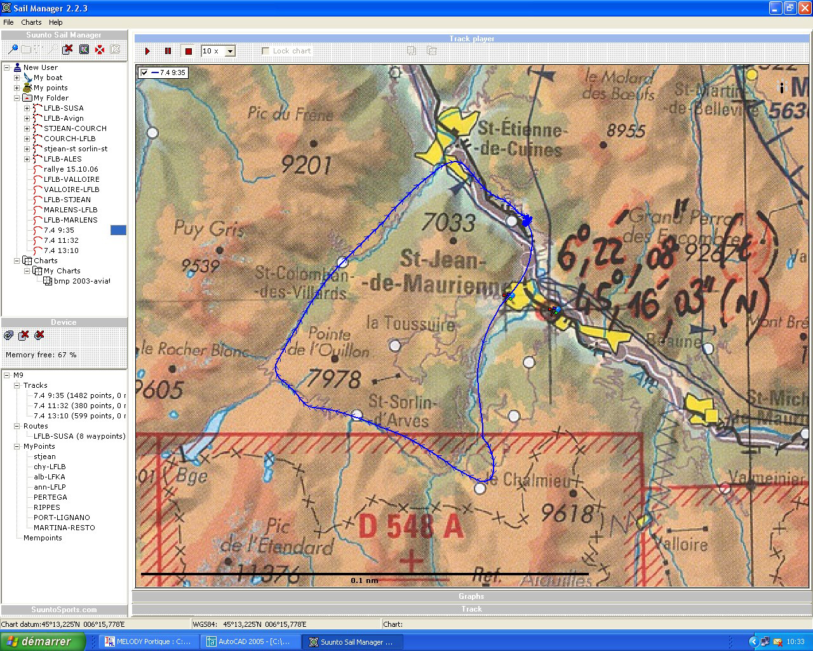Screen dimensions: 813x651
Task: Click the info 'i' icon on map
Action: (x=781, y=87)
